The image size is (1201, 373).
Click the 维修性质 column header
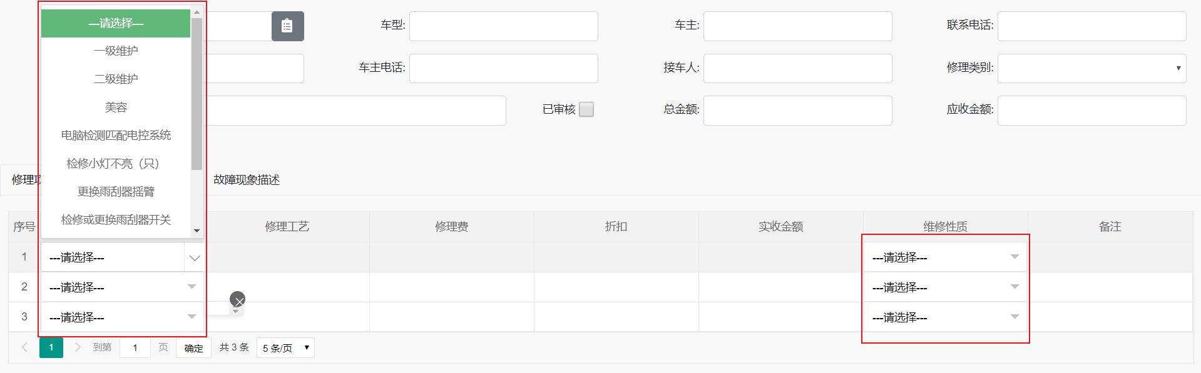[x=946, y=226]
